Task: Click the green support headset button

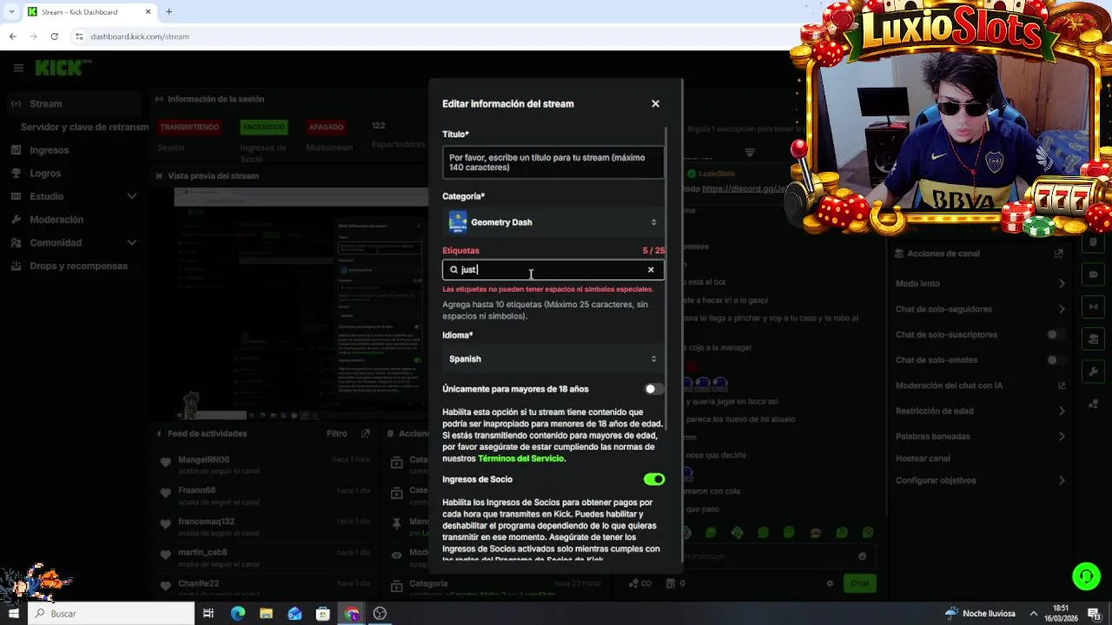Action: 1085,576
